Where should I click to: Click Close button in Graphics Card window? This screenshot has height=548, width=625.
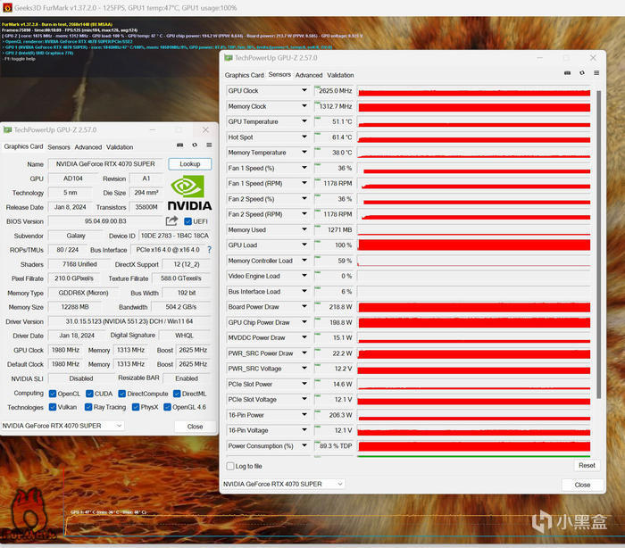point(195,427)
